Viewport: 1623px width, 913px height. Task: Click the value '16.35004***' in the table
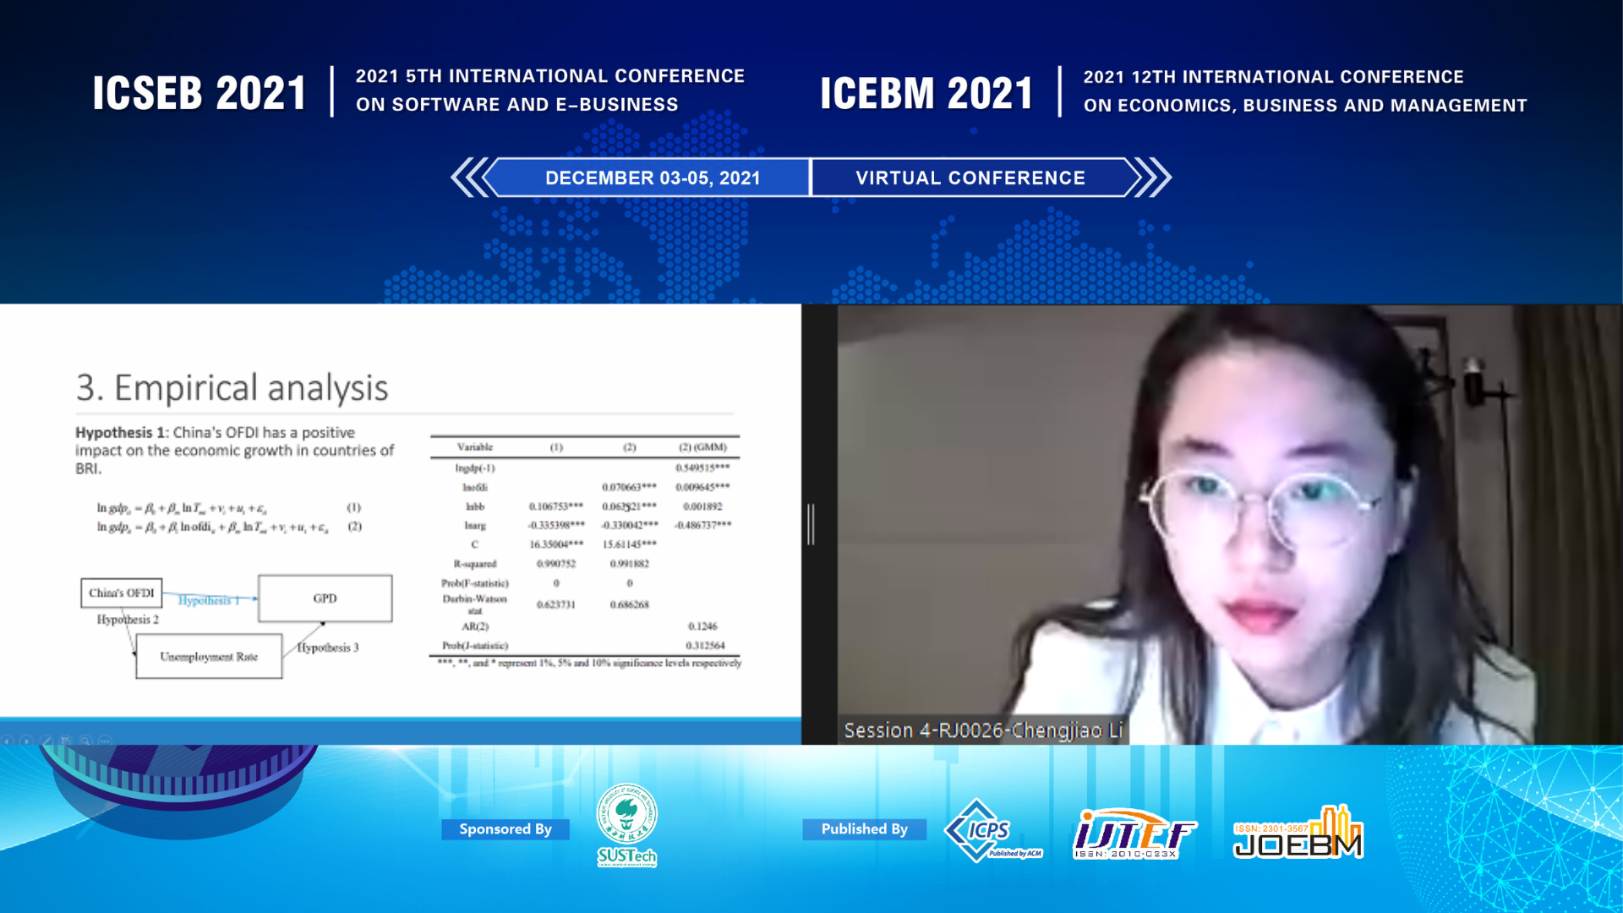[556, 544]
